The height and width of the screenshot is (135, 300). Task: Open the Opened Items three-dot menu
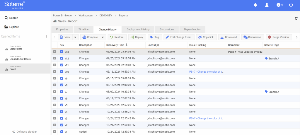46,36
